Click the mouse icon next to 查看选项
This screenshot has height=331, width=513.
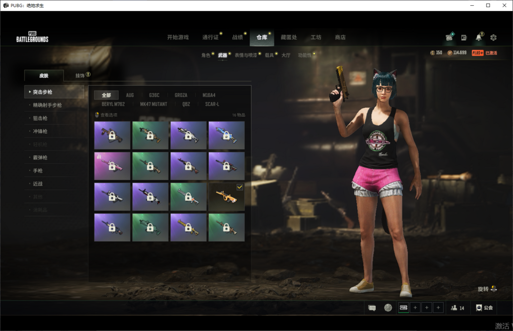[97, 115]
